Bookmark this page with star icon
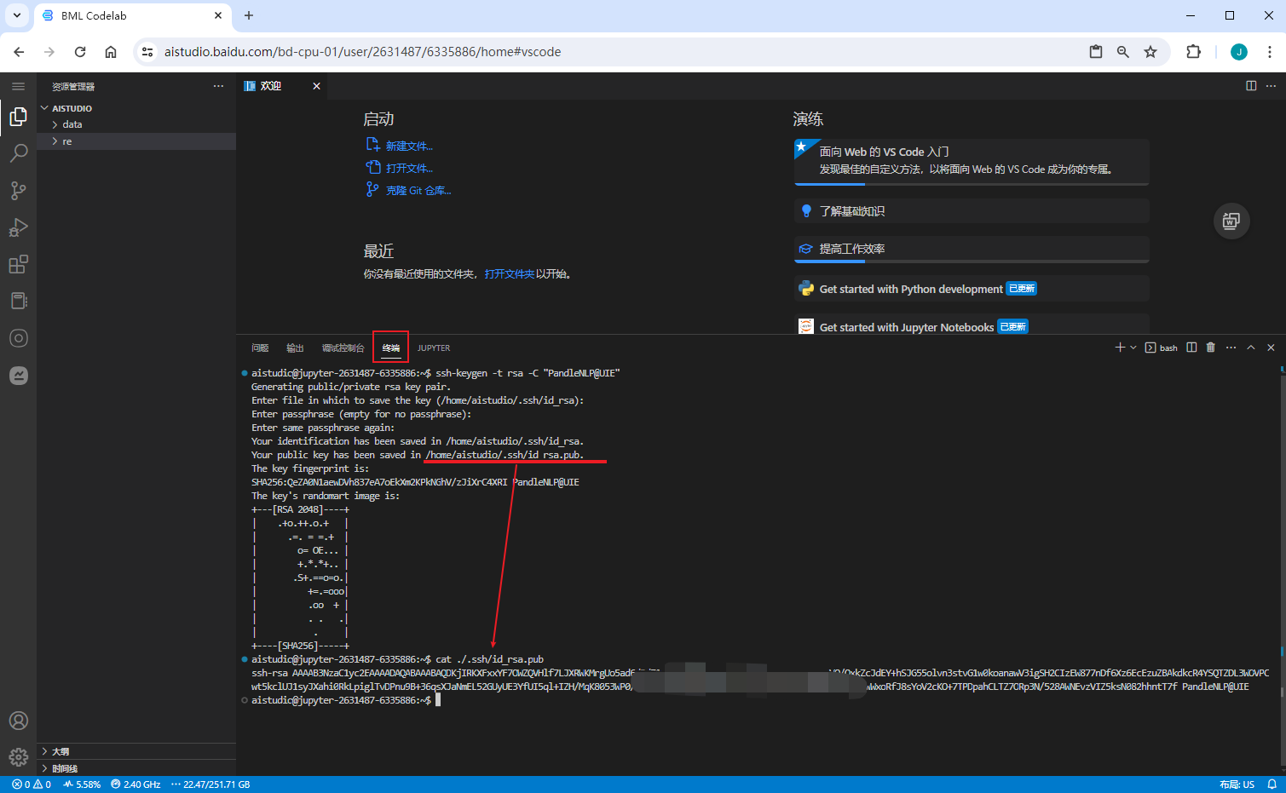 tap(1150, 52)
